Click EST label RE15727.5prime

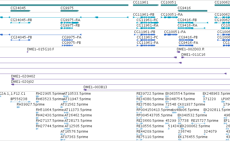(205, 121)
